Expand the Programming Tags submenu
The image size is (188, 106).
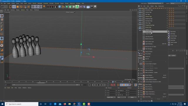click(x=155, y=25)
